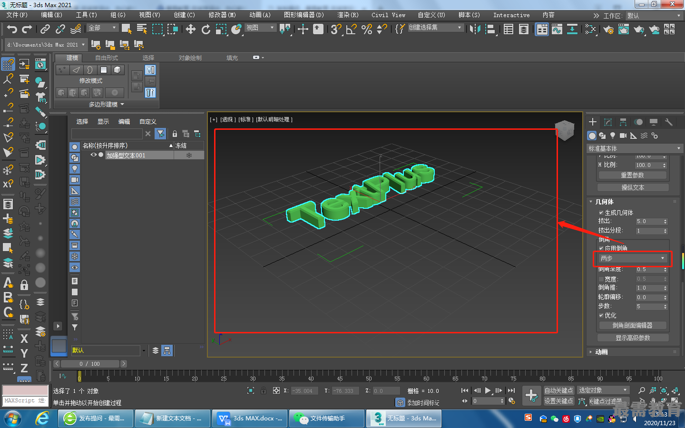Image resolution: width=685 pixels, height=428 pixels.
Task: Click the ViewCube in viewport
Action: pos(565,130)
